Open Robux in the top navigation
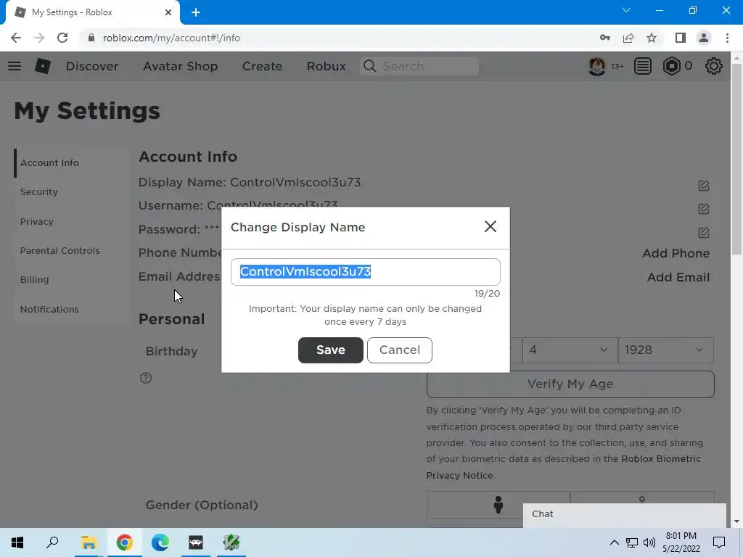 326,66
